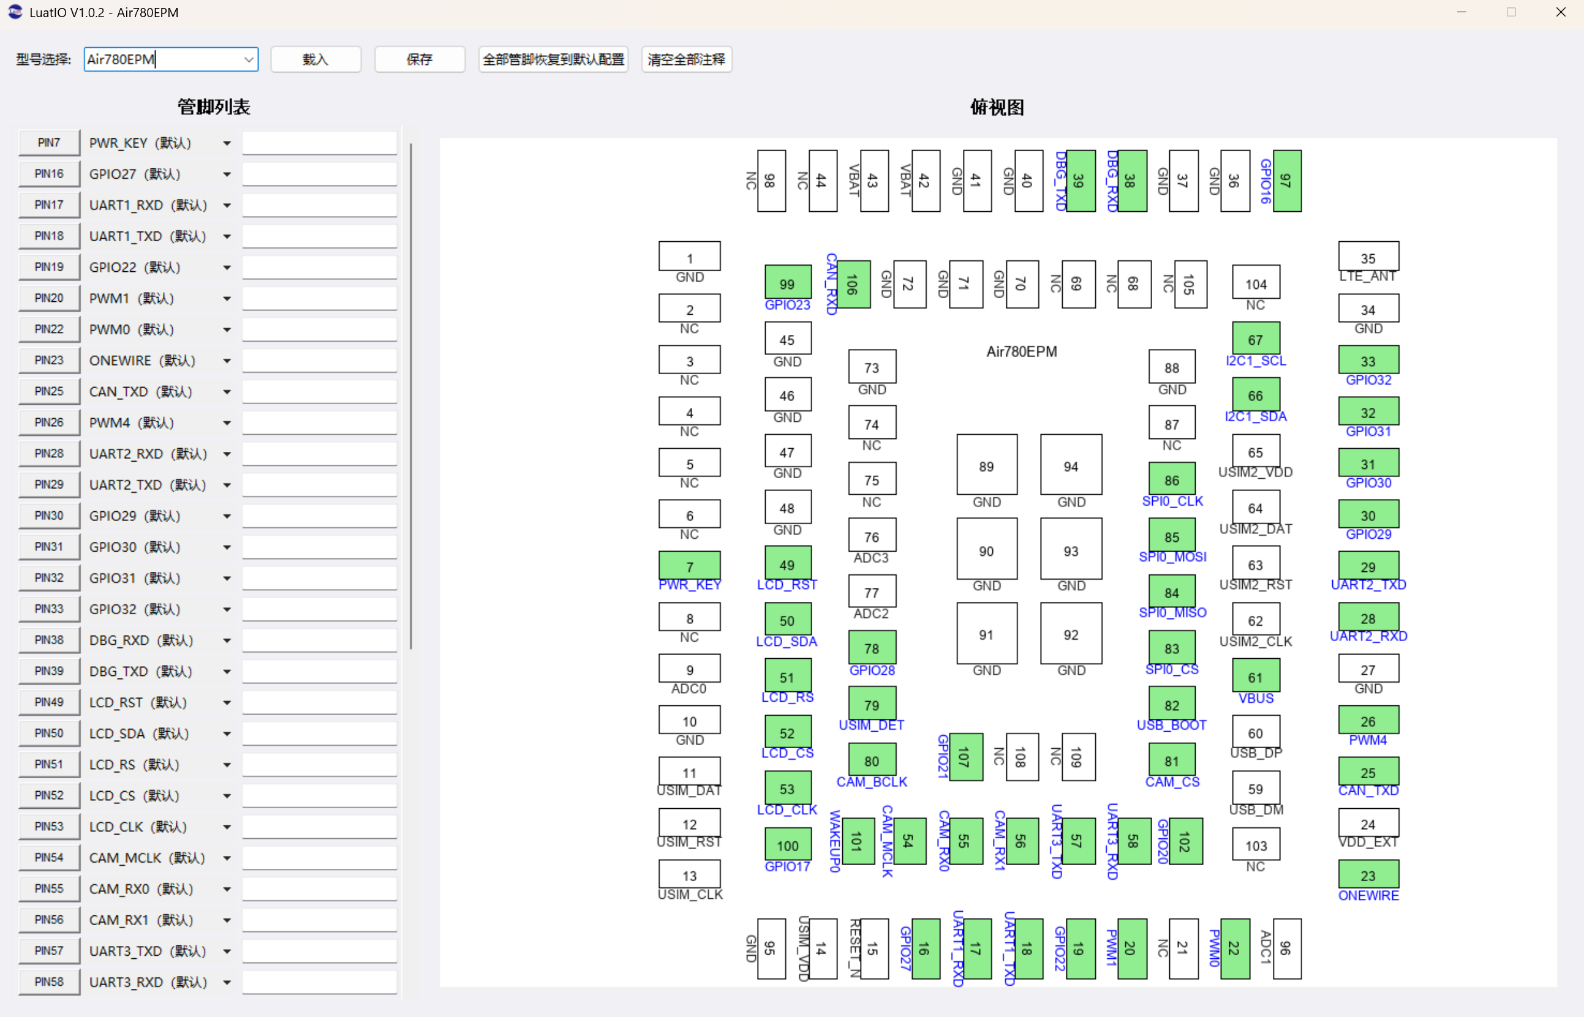Select green pin 97 GPIO16 pad
The width and height of the screenshot is (1584, 1017).
1287,180
